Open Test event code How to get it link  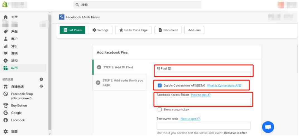(x=190, y=119)
